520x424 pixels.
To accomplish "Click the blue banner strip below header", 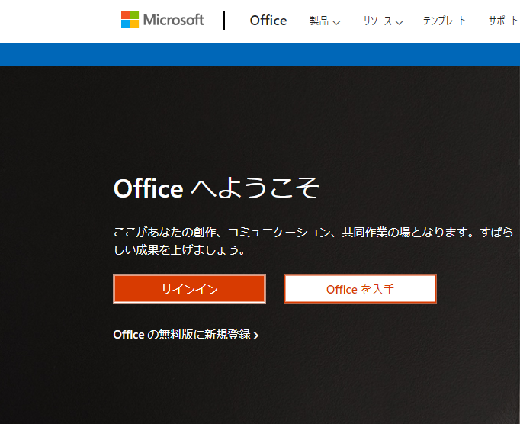I will pyautogui.click(x=259, y=54).
